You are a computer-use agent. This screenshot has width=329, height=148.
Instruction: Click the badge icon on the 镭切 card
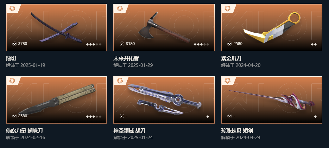12,9
